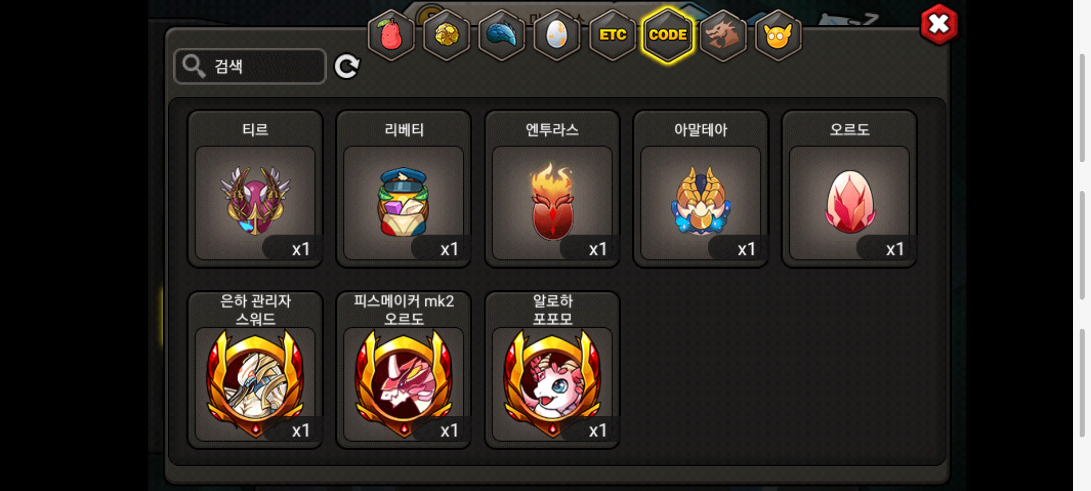The image size is (1091, 491).
Task: Choose the 아말테아 horned egg
Action: tap(701, 189)
